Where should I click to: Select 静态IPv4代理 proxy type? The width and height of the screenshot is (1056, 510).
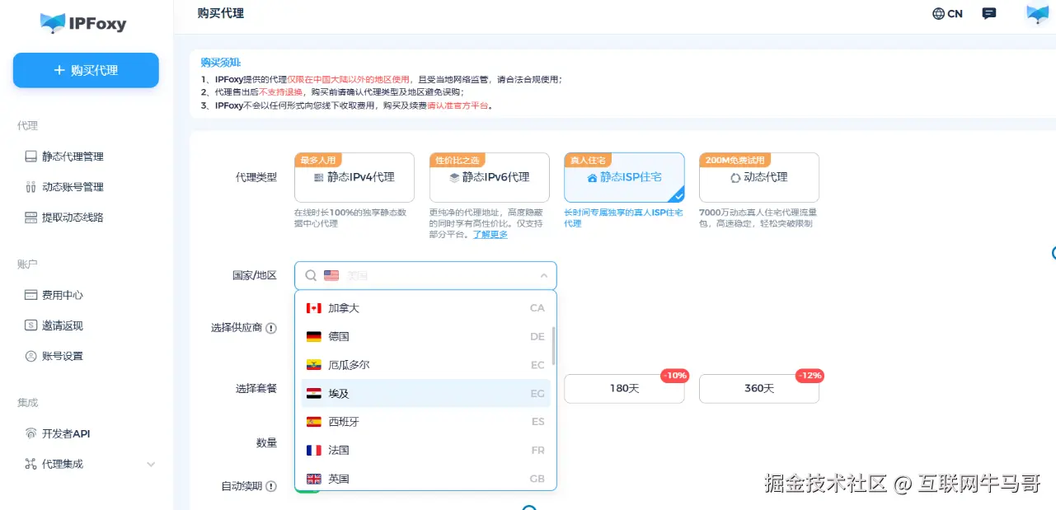point(354,177)
